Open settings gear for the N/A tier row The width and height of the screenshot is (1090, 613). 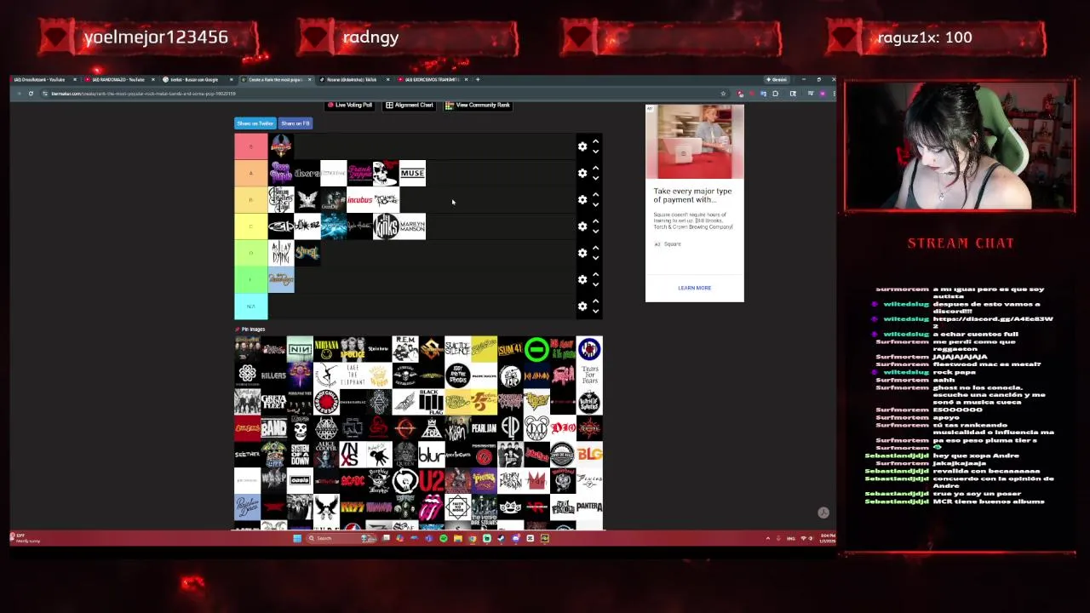(582, 306)
